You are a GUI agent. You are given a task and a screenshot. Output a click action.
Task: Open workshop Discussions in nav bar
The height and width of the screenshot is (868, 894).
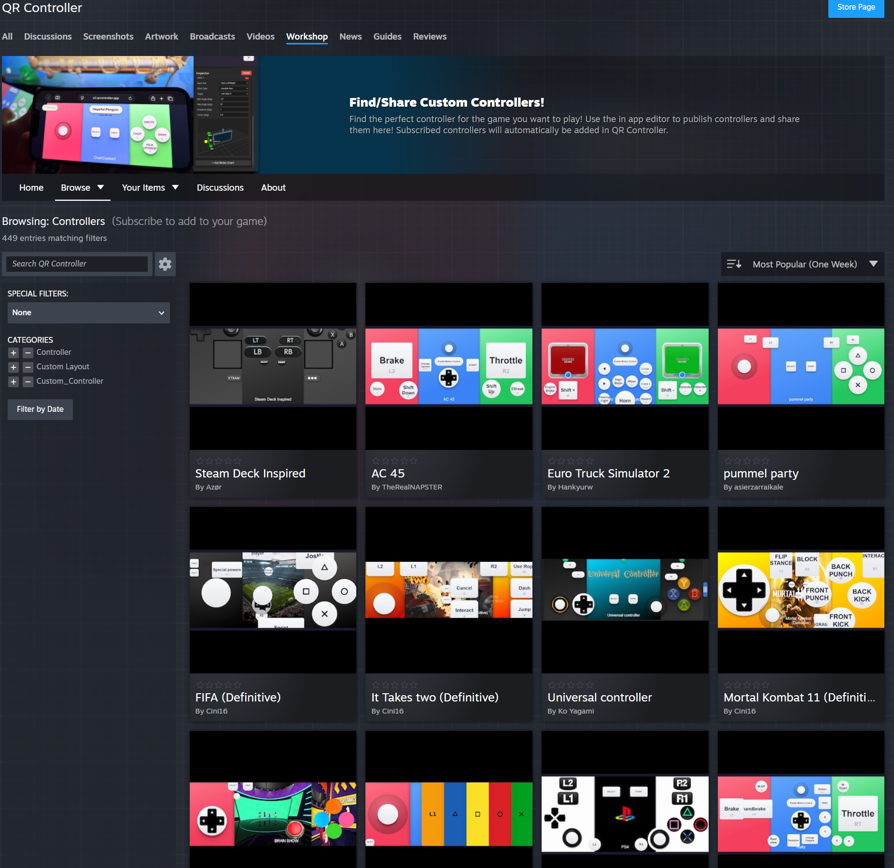pos(220,188)
